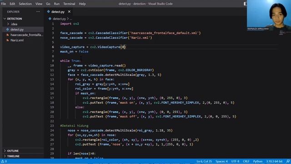Select the detect.py editor tab
291x164 pixels.
(58, 12)
